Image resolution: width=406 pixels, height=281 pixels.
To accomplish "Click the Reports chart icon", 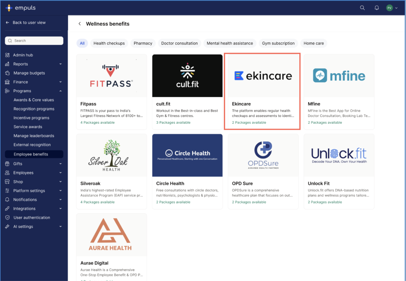I will click(x=7, y=64).
